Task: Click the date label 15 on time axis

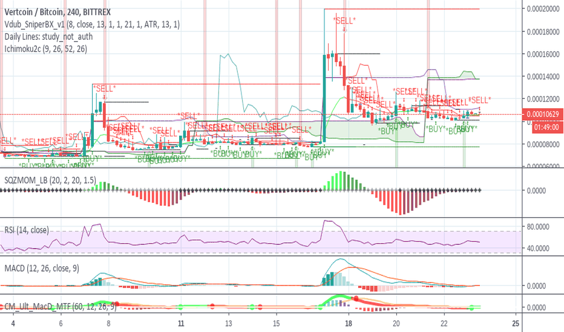Action: (x=276, y=324)
